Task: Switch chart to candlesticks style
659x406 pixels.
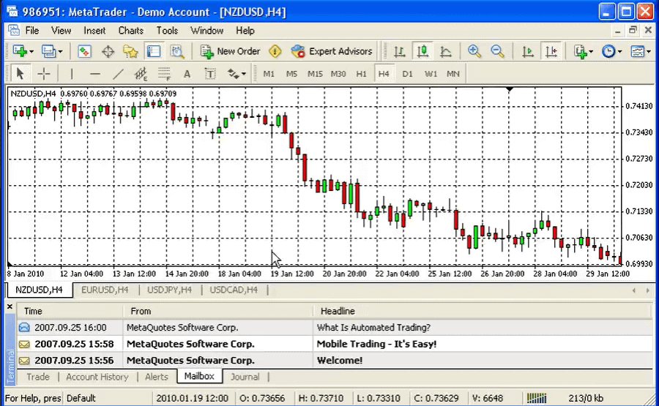Action: [x=422, y=51]
